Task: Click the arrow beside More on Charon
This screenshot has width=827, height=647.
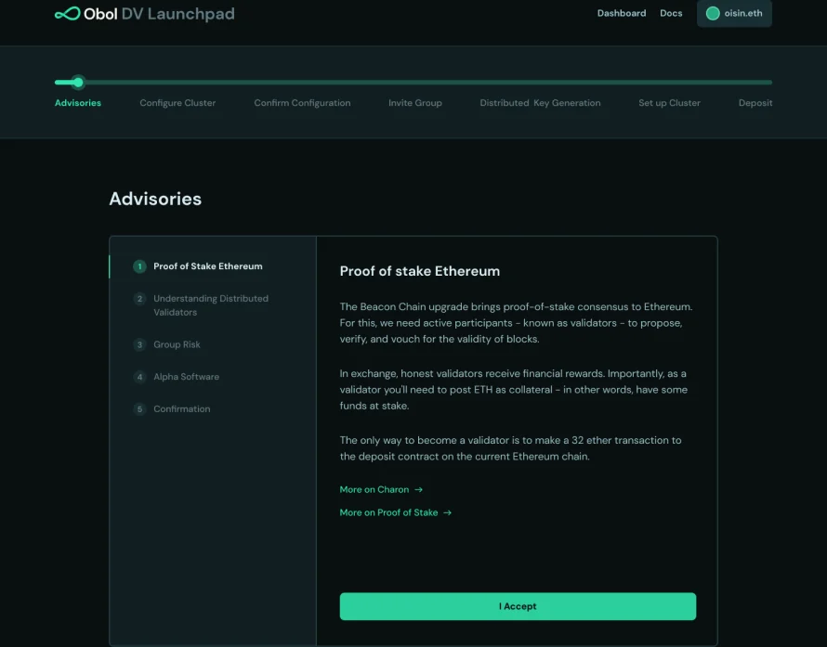Action: point(419,489)
